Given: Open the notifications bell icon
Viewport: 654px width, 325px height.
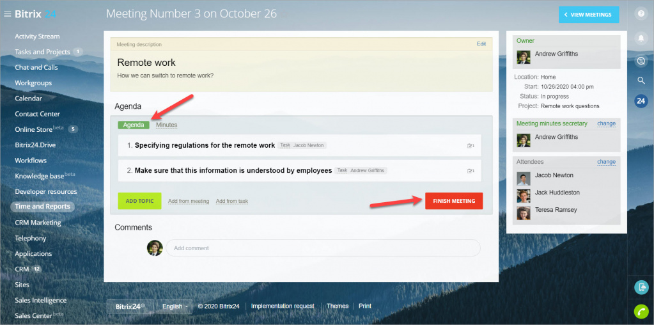Looking at the screenshot, I should pyautogui.click(x=641, y=38).
